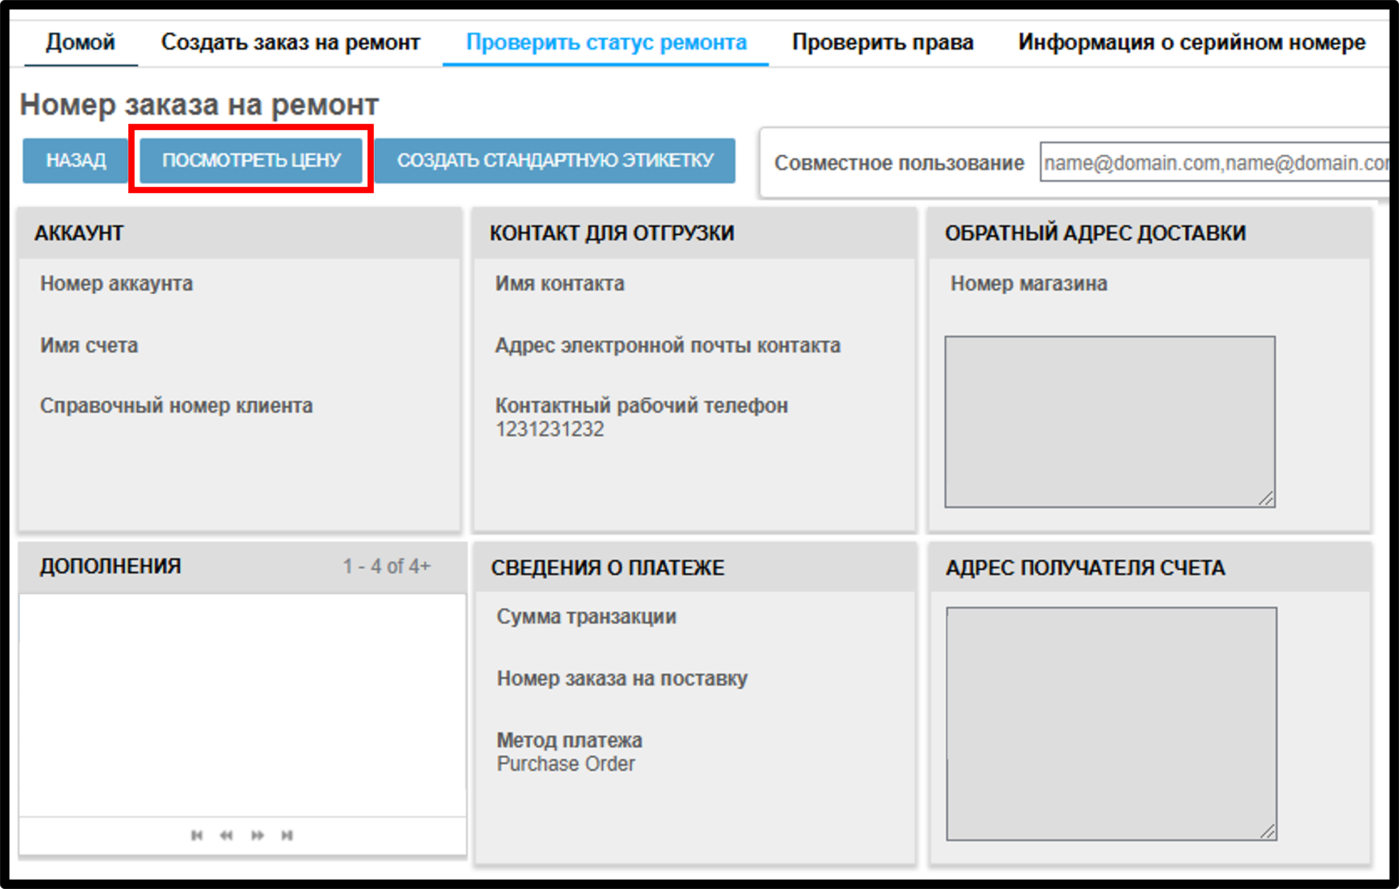Switch to Проверить права tab
1399x889 pixels.
[883, 42]
